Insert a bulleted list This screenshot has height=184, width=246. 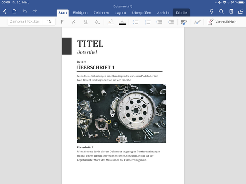click(x=136, y=22)
